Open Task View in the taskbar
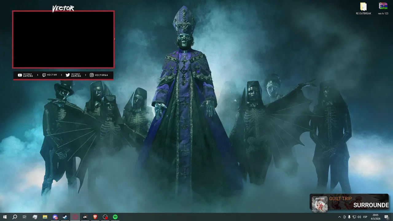This screenshot has width=393, height=221. [25, 217]
